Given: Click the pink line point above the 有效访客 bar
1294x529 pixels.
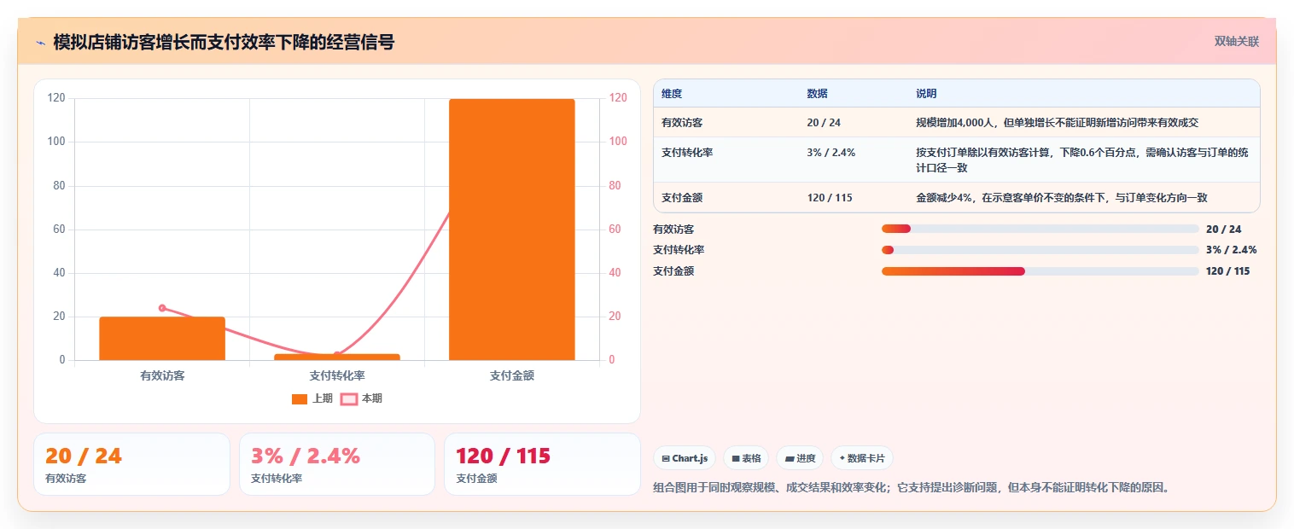Looking at the screenshot, I should click(162, 308).
